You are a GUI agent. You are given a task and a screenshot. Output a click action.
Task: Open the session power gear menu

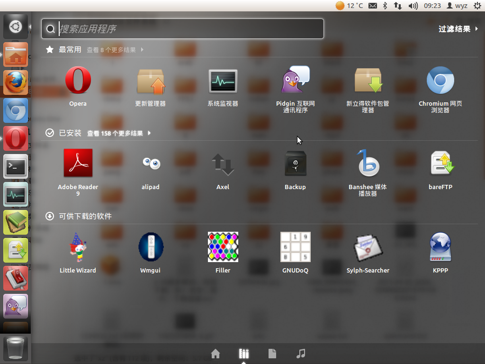tap(477, 6)
